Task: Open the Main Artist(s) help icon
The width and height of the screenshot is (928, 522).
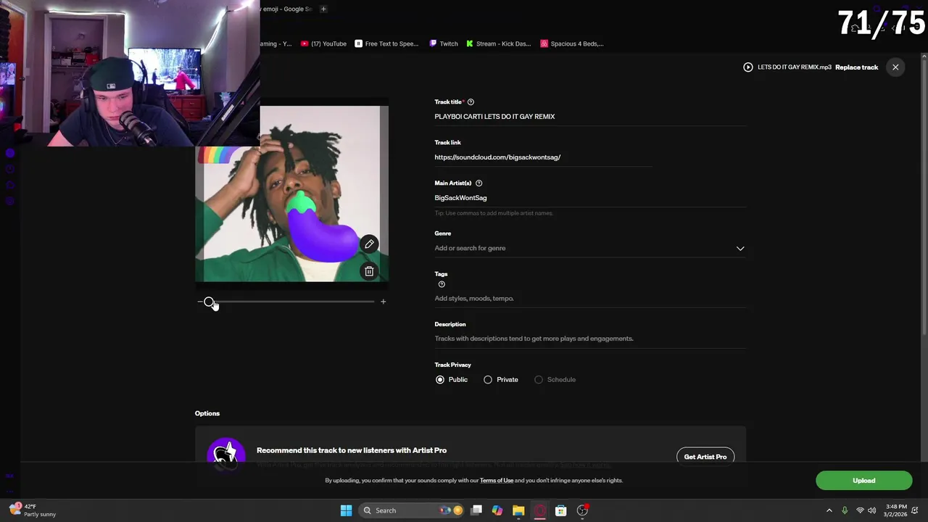Action: click(478, 183)
